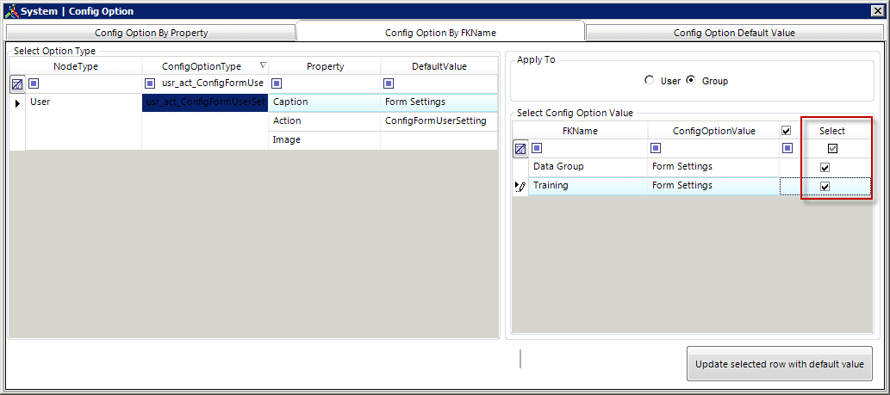
Task: Click the ConfigOptionType filter input field
Action: click(212, 83)
